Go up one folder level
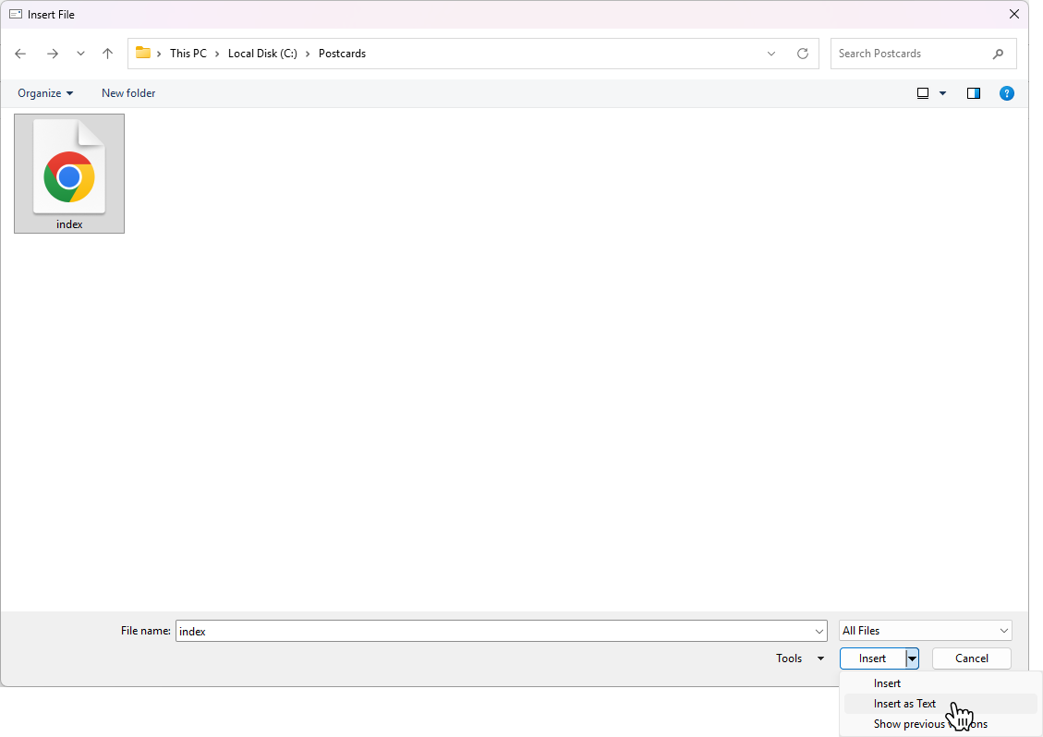The image size is (1043, 737). click(x=108, y=54)
